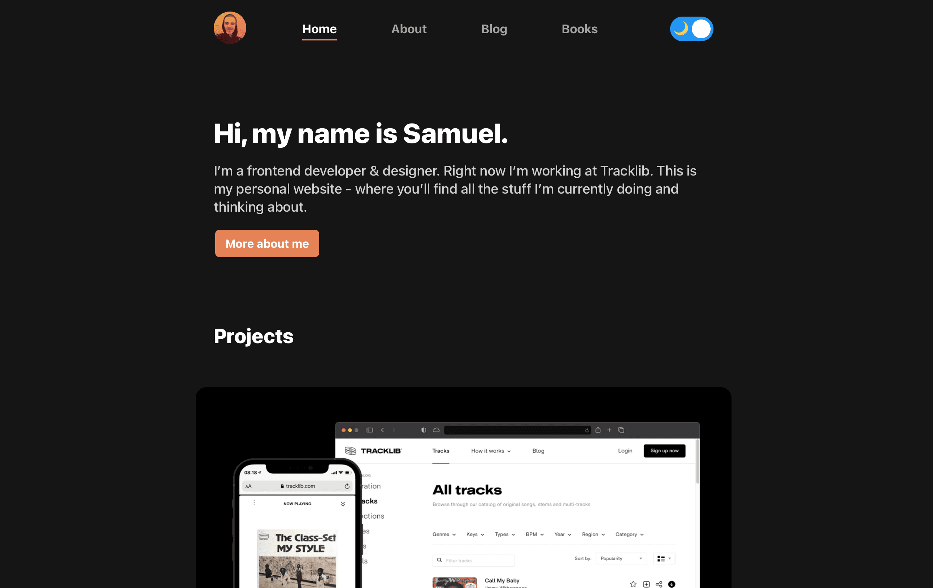Toggle dark/light mode switch
The height and width of the screenshot is (588, 933).
[x=691, y=29]
